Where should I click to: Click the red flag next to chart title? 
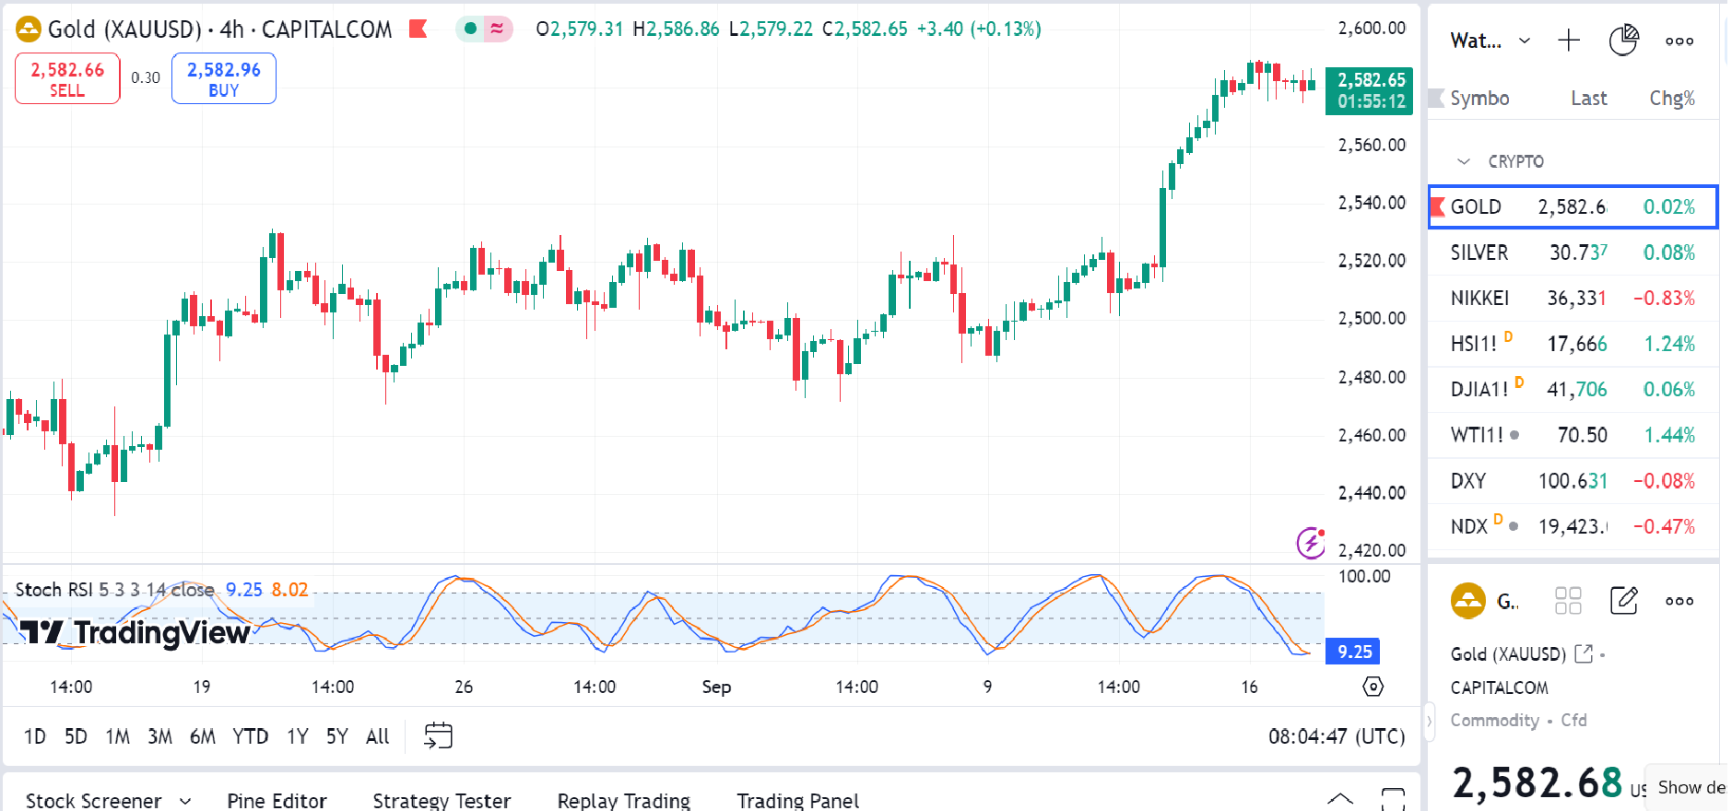coord(418,29)
